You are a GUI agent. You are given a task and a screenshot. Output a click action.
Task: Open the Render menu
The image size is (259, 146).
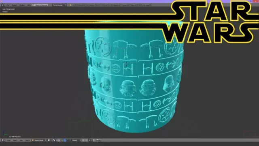pyautogui.click(x=14, y=5)
